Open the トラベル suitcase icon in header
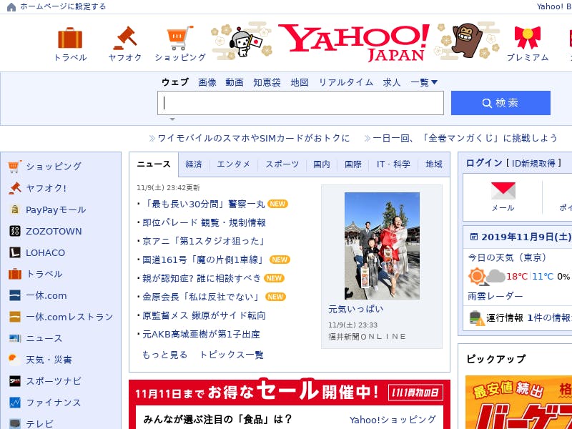 pos(70,38)
